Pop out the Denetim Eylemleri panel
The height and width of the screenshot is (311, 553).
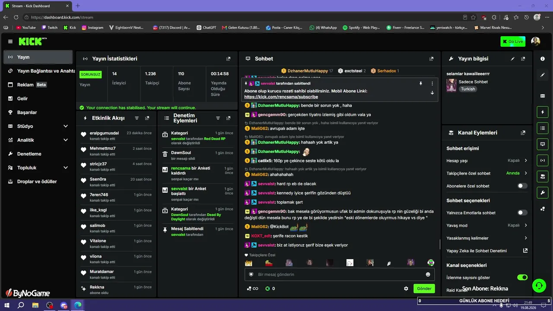click(x=229, y=118)
